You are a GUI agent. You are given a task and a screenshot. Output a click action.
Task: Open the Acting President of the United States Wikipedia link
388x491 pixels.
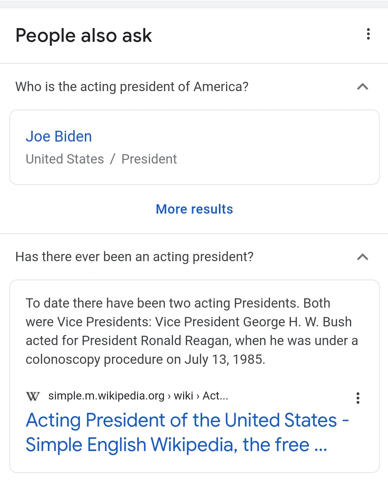[187, 432]
